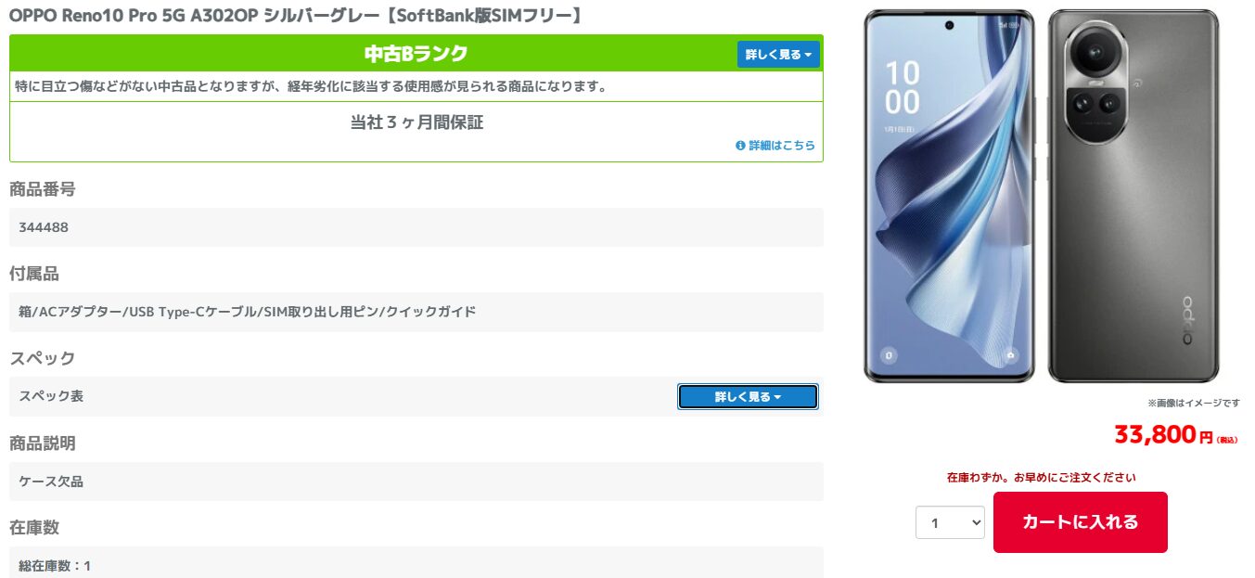Expand the スペック表 詳しく見る button

[x=748, y=397]
